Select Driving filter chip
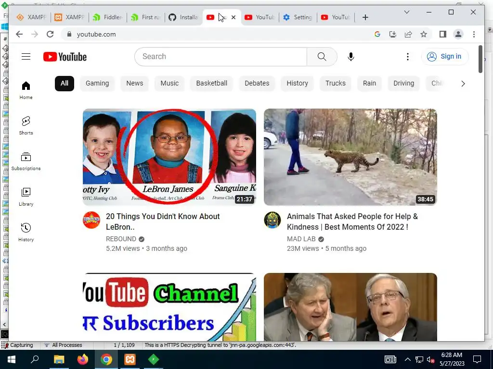This screenshot has width=493, height=369. click(x=404, y=84)
